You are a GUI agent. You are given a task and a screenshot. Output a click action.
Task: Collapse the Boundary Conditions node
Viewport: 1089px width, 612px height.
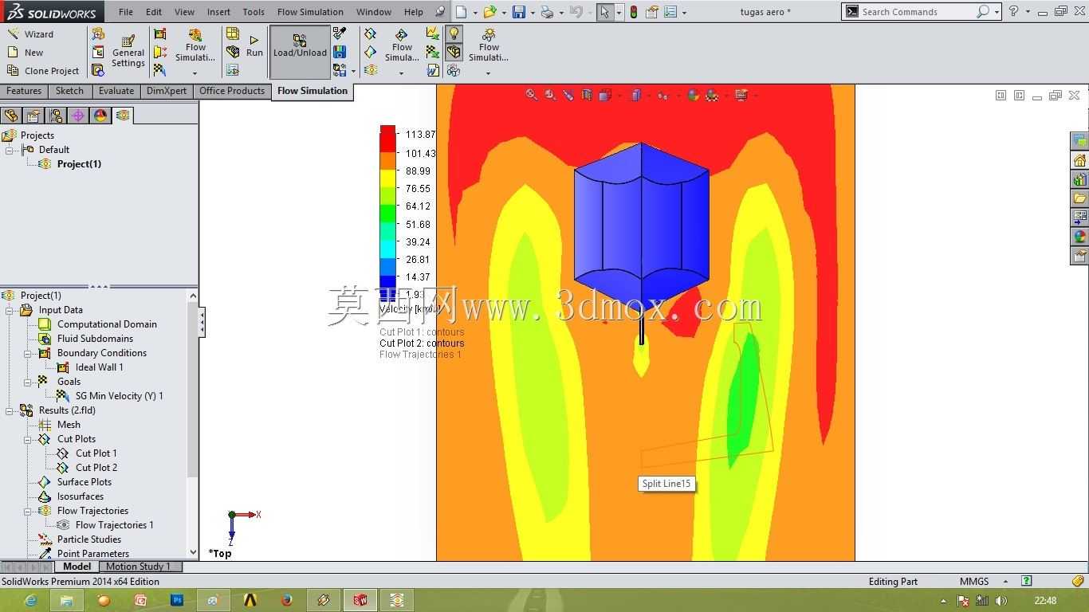click(x=28, y=353)
